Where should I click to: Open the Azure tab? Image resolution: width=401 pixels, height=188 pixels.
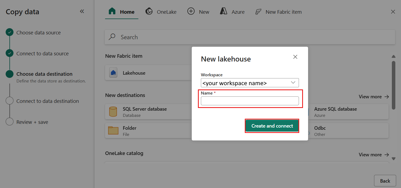click(x=232, y=12)
